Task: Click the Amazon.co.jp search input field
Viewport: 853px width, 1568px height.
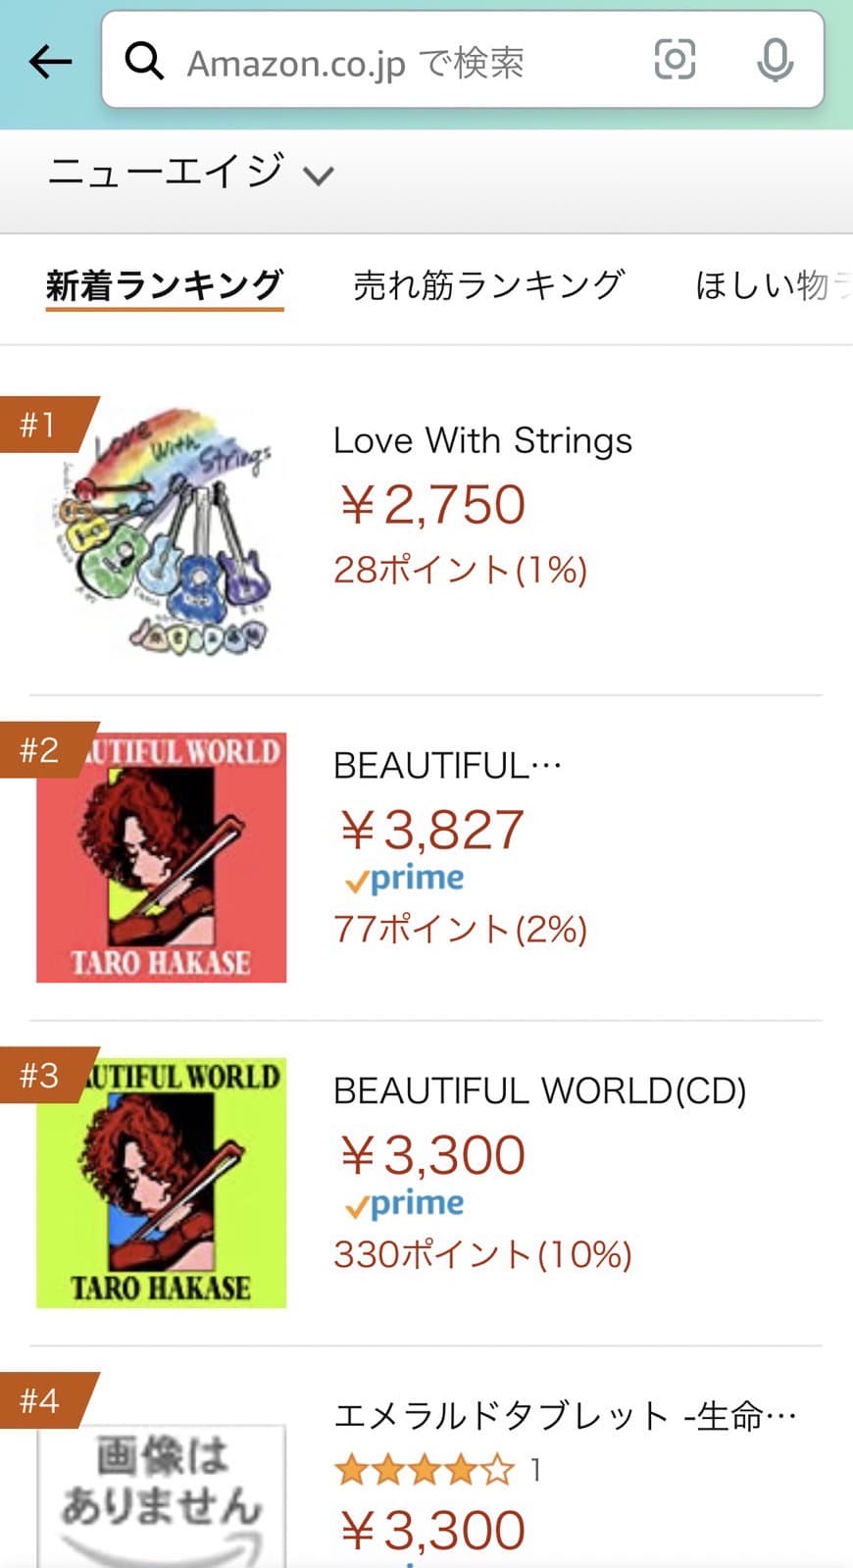Action: pos(392,63)
